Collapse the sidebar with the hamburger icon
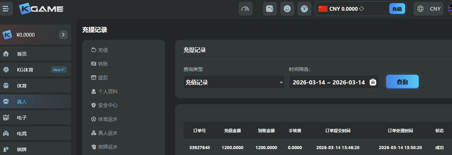Image resolution: width=452 pixels, height=155 pixels. tap(6, 9)
